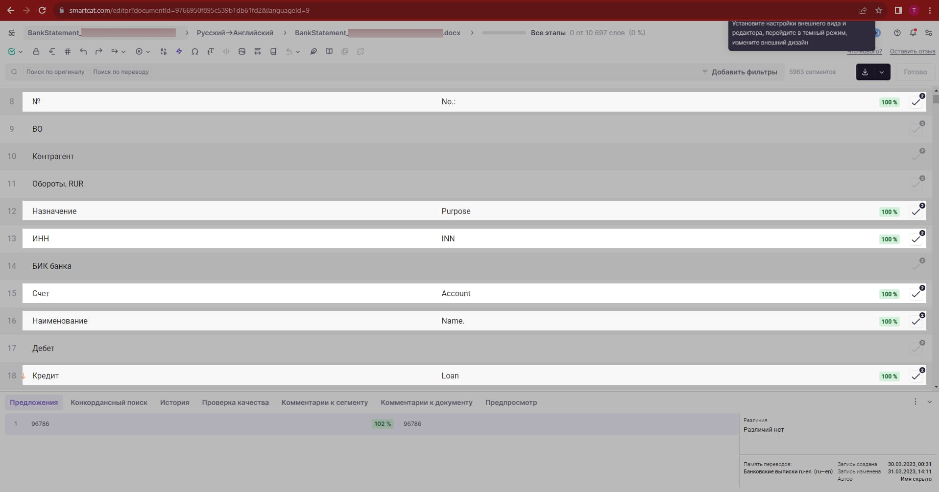Switch to История tab

click(174, 402)
